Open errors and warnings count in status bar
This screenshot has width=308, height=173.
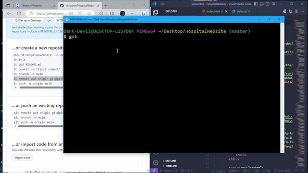coord(187,171)
